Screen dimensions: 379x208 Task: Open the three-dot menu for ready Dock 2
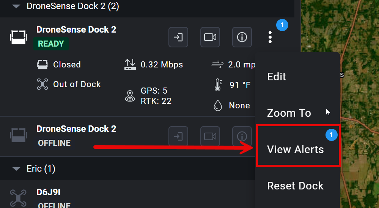tap(270, 37)
